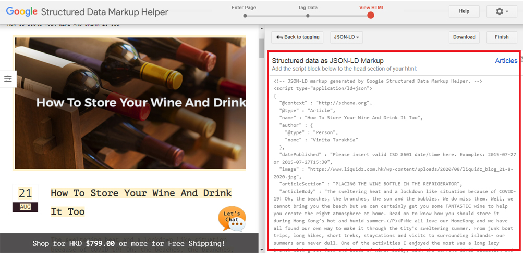Click the Google logo

[x=21, y=11]
